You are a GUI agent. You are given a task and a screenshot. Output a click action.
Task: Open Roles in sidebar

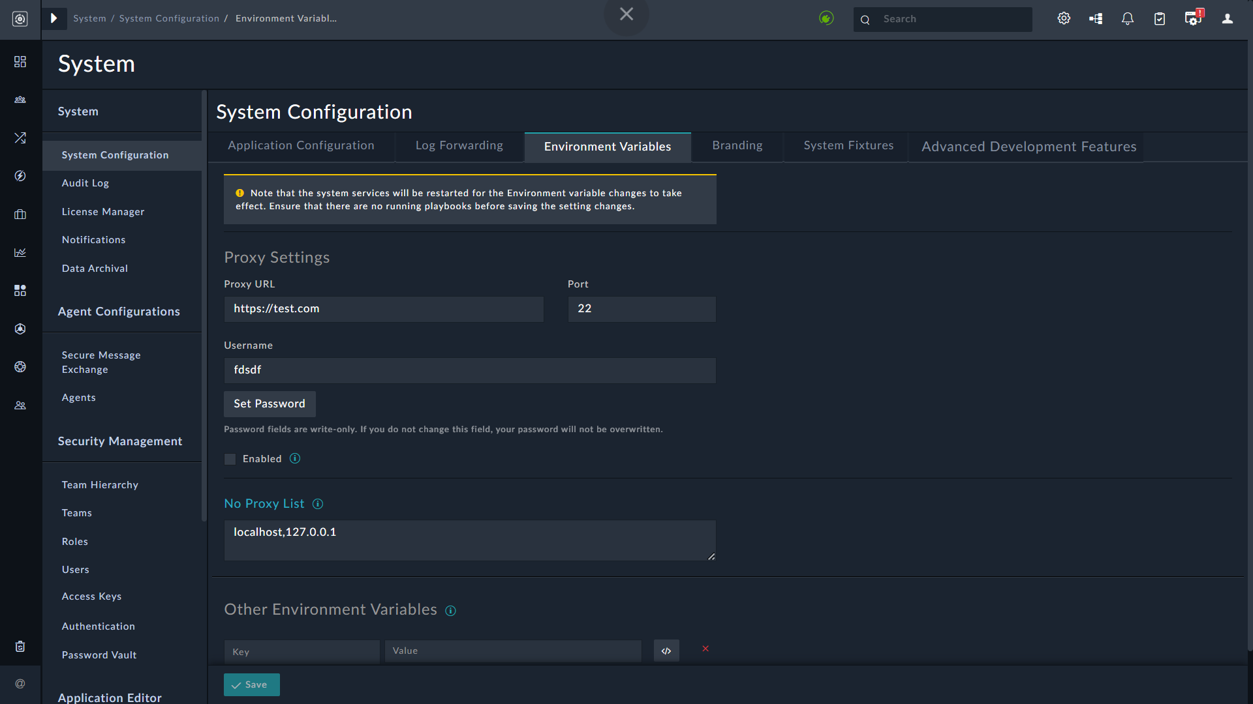pos(75,542)
